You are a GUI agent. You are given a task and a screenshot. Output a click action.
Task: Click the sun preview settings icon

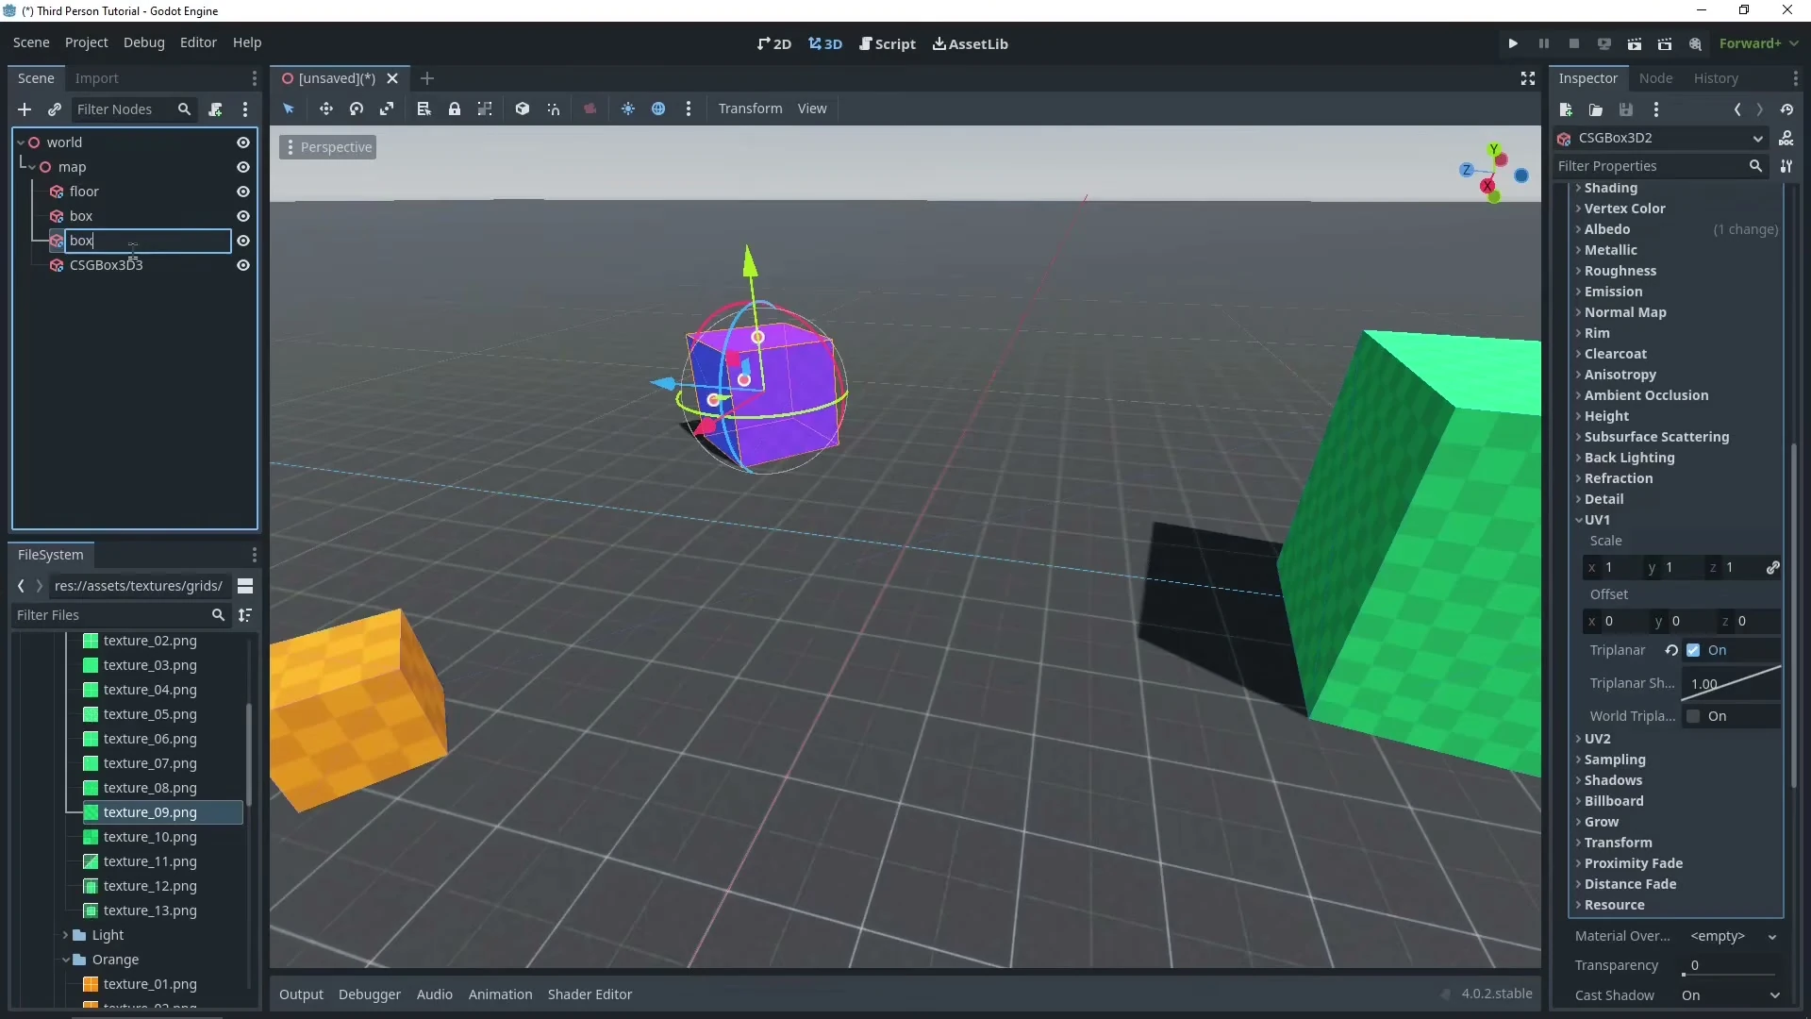[628, 109]
